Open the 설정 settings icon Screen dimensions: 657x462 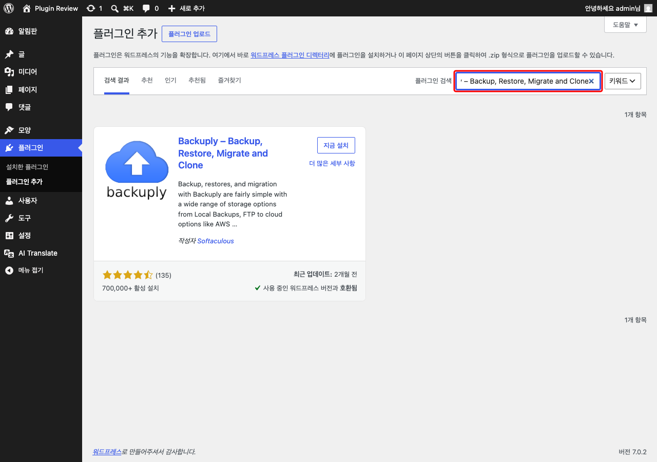[x=9, y=236]
